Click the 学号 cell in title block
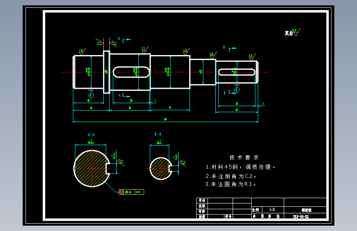 pyautogui.click(x=229, y=217)
